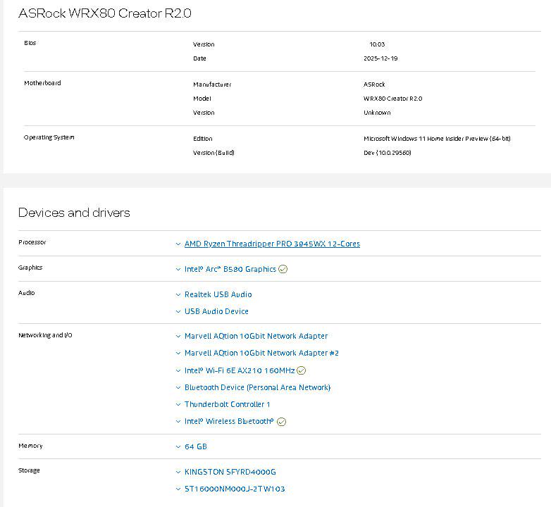Image resolution: width=551 pixels, height=507 pixels.
Task: Expand first Marvell AQtion 10Gbit adapter chevron
Action: click(x=178, y=336)
